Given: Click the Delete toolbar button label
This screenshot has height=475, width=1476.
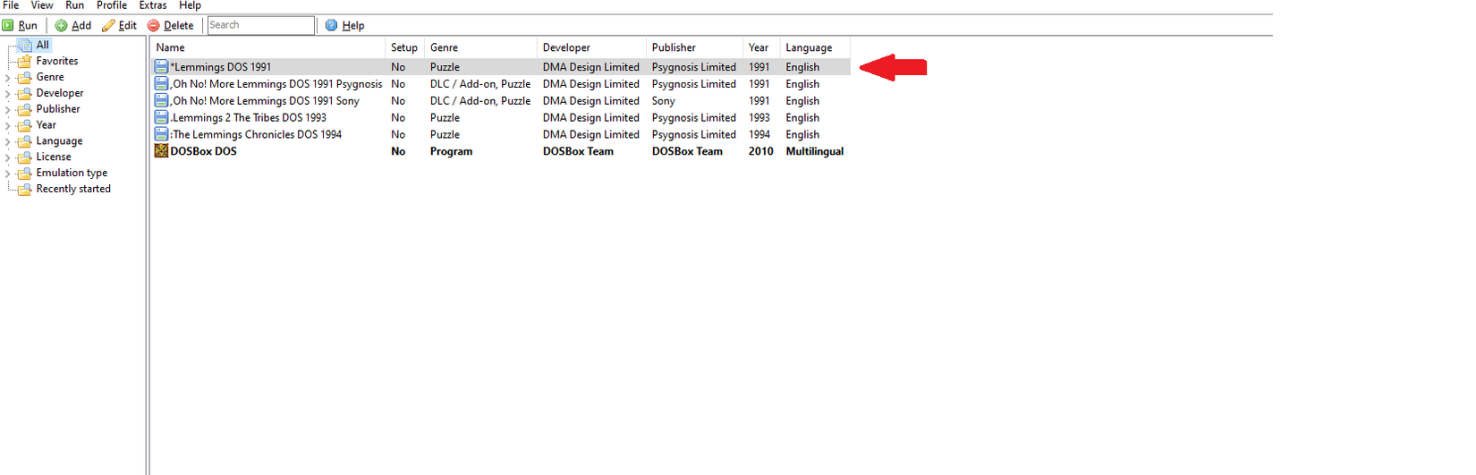Looking at the screenshot, I should click(x=179, y=26).
